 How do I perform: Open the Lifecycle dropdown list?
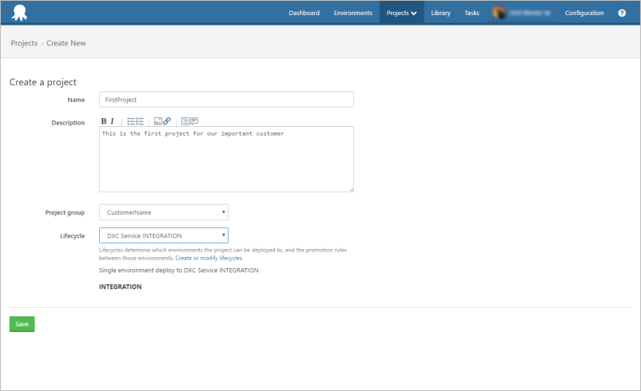pyautogui.click(x=164, y=235)
